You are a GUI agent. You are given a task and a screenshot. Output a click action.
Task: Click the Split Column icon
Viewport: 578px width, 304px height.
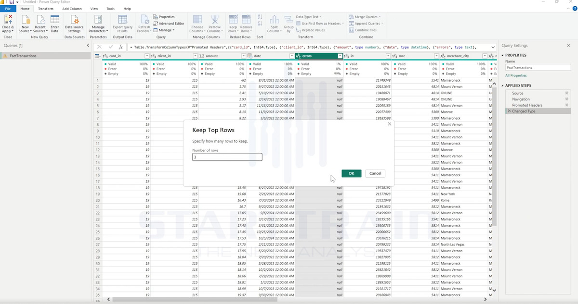(x=274, y=20)
